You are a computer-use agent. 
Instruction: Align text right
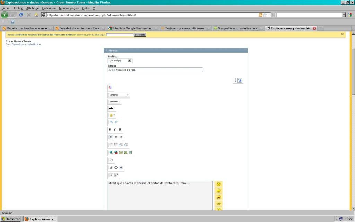click(121, 137)
